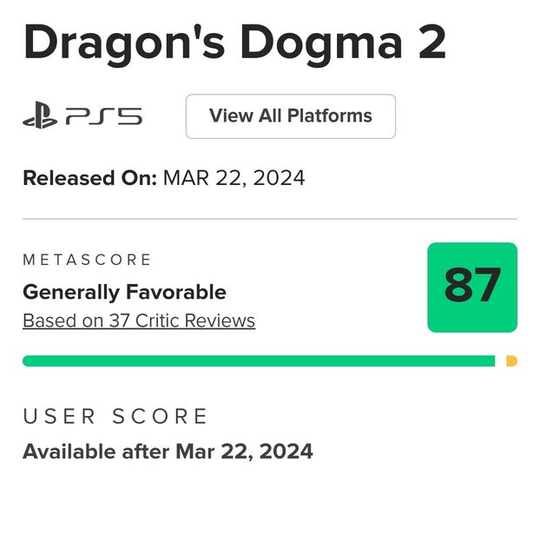Click the divider line below the release date

coord(269,219)
